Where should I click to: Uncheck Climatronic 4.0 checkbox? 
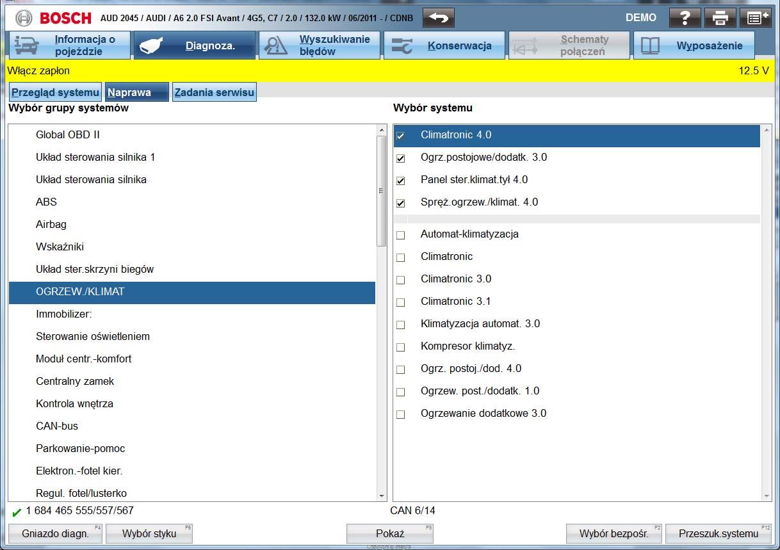click(400, 136)
